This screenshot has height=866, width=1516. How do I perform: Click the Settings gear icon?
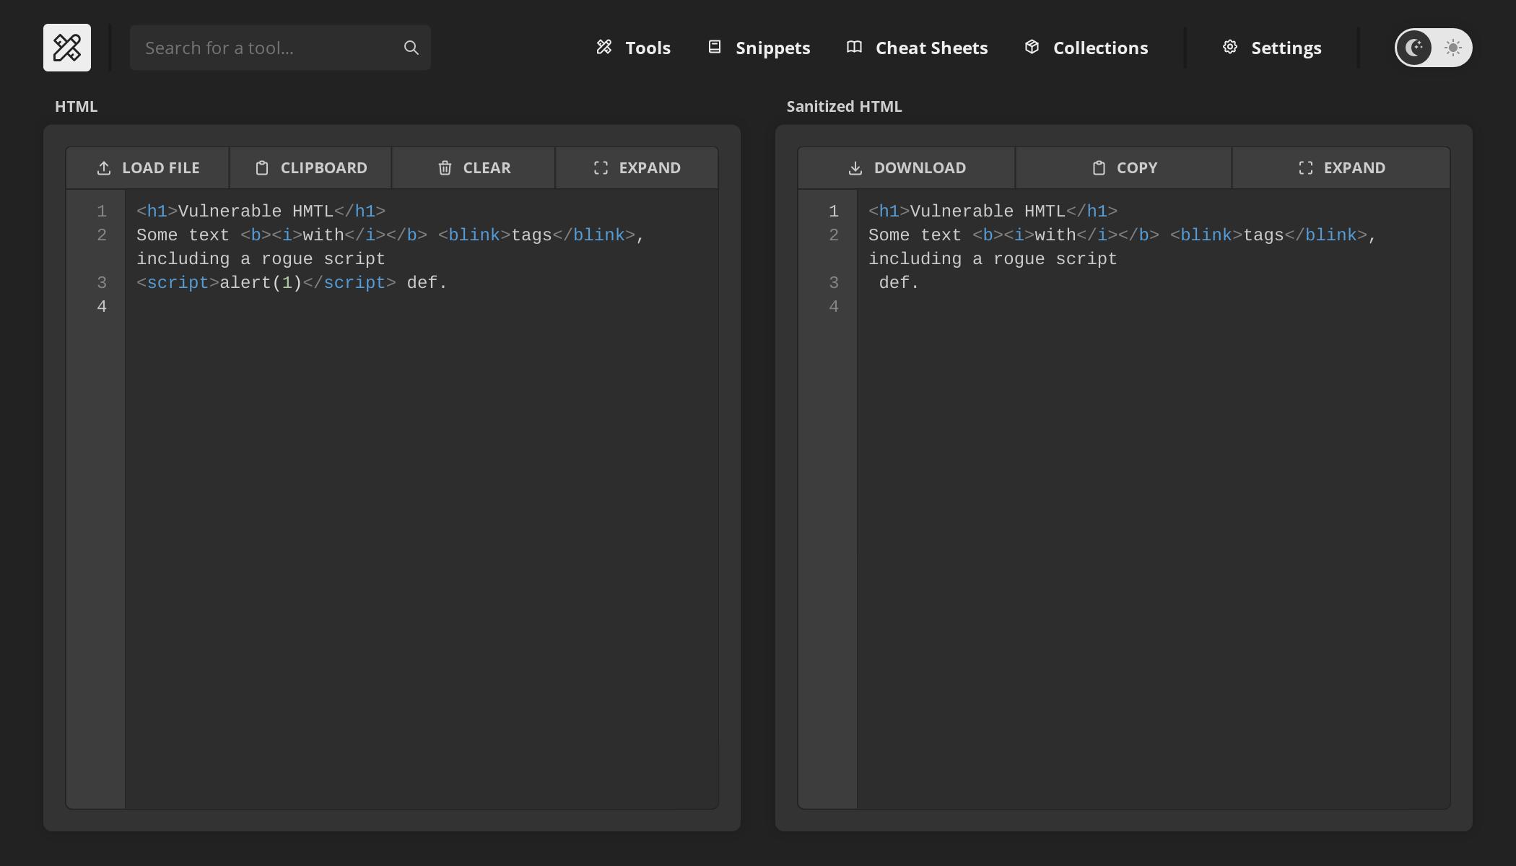1230,47
